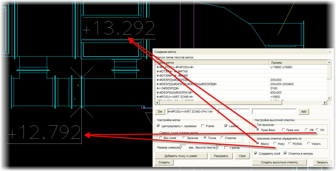Click the empty middle field beside Del
The width and height of the screenshot is (336, 171).
pyautogui.click(x=234, y=112)
